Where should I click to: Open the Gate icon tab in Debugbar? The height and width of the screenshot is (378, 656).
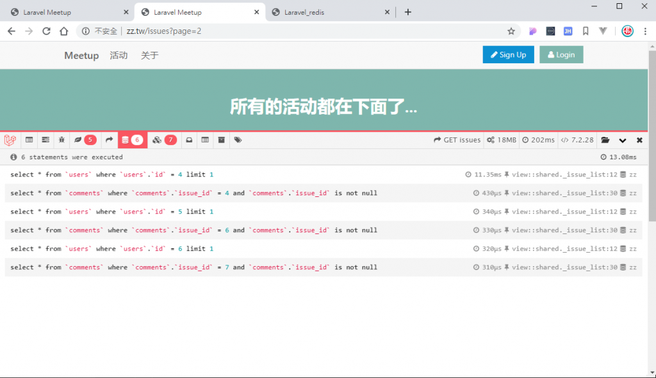[x=205, y=140]
